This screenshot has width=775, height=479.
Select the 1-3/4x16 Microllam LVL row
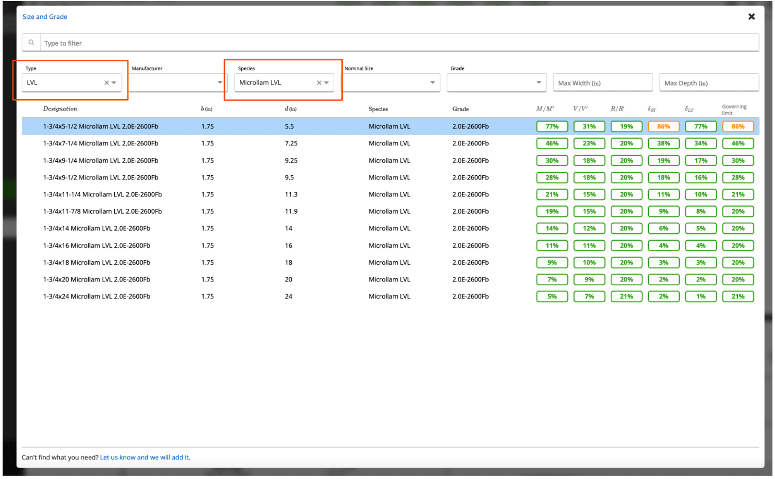pyautogui.click(x=390, y=246)
